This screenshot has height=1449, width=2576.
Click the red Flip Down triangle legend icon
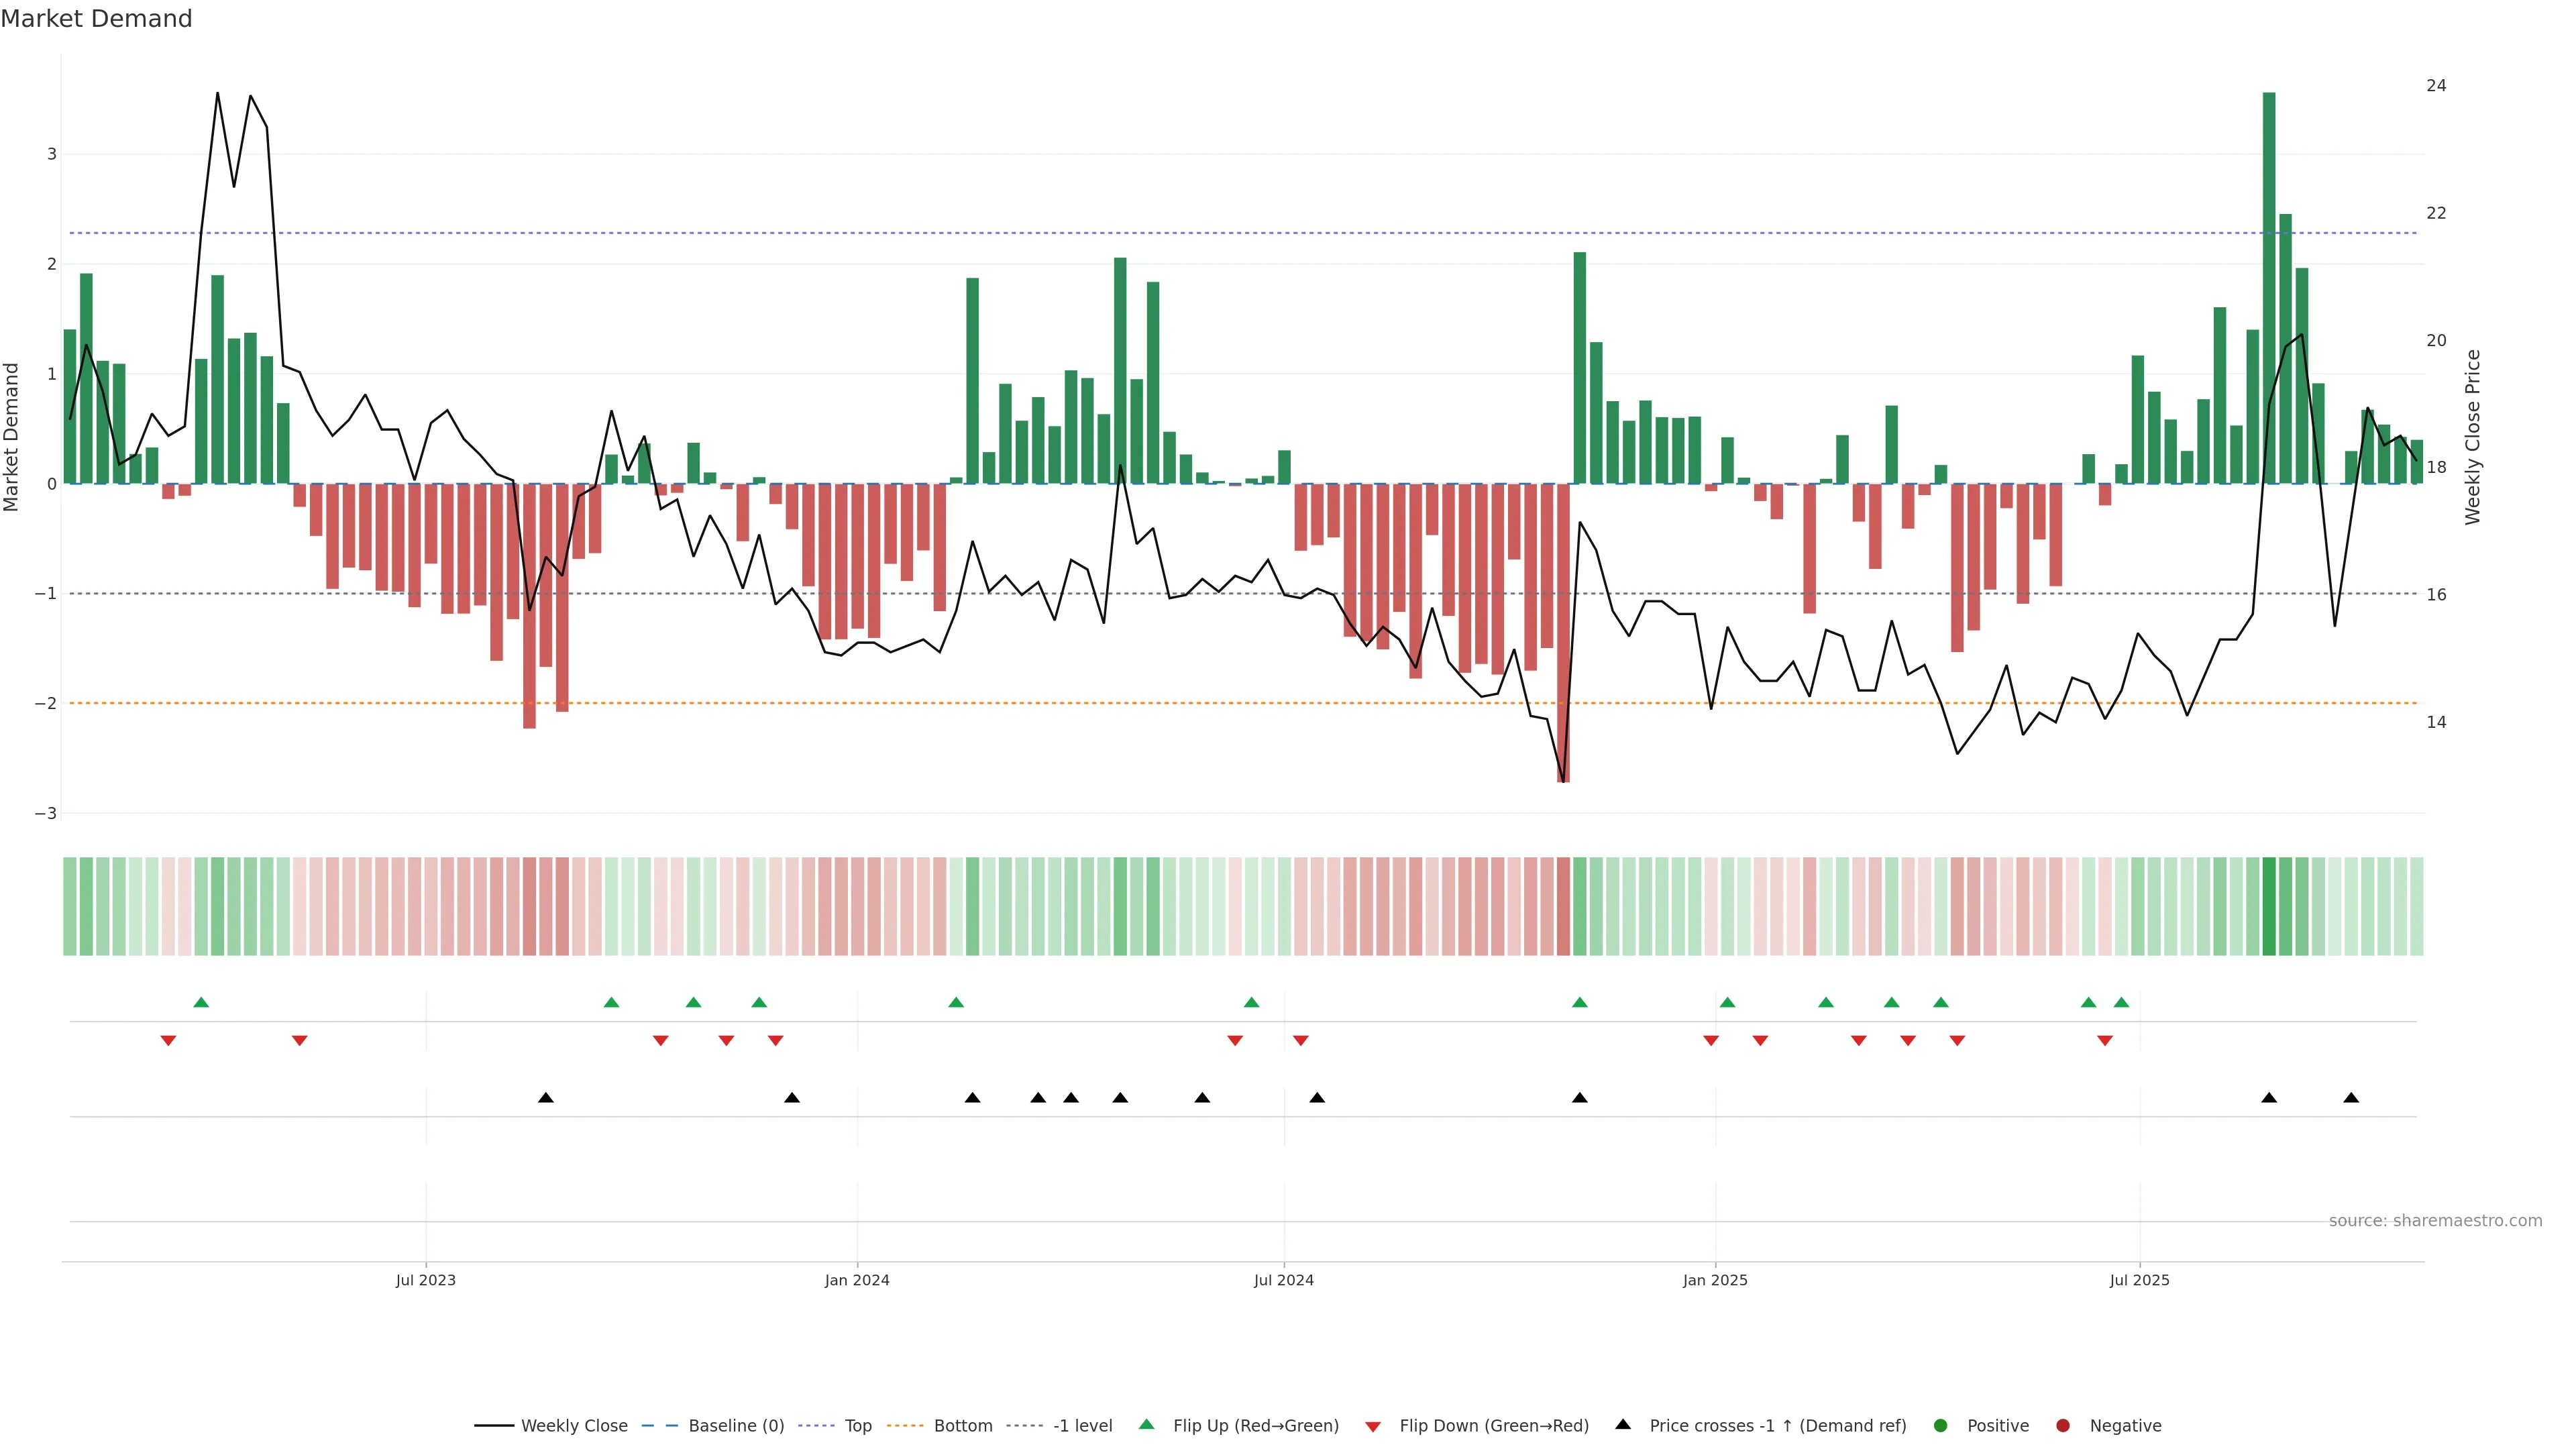(x=1373, y=1426)
